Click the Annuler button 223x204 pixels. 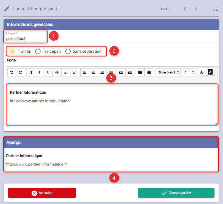(42, 193)
